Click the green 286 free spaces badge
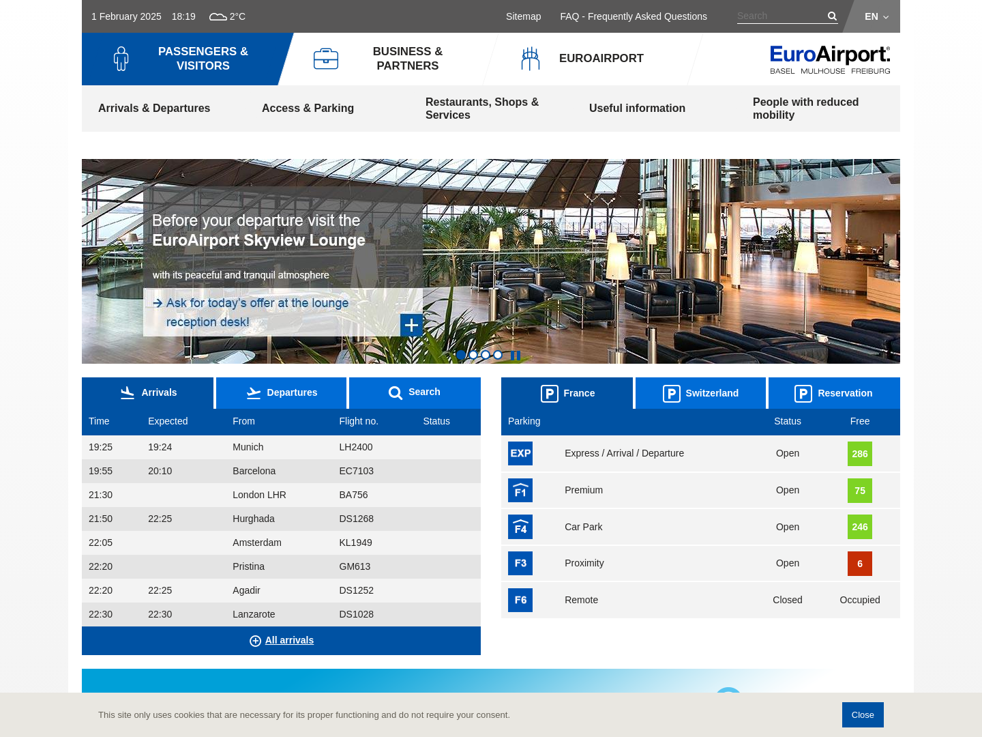Image resolution: width=982 pixels, height=737 pixels. pyautogui.click(x=860, y=454)
